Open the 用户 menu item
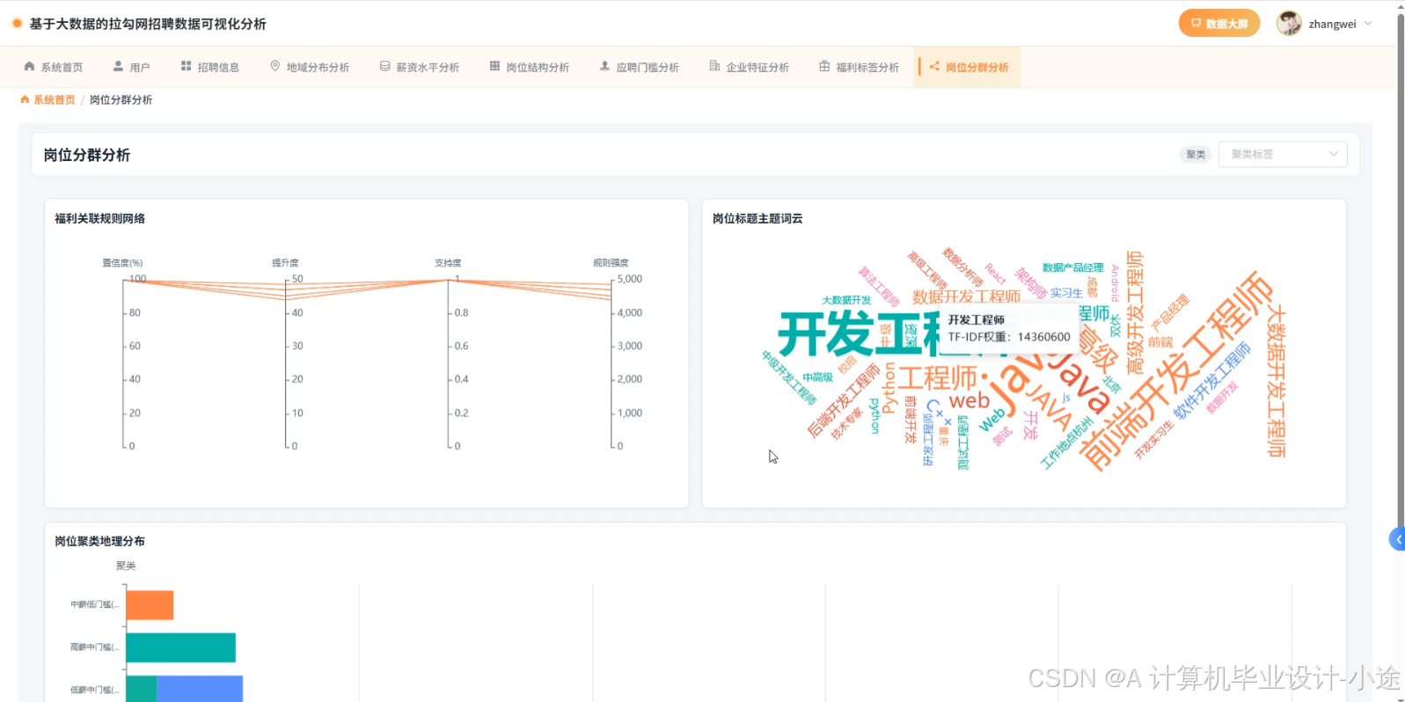This screenshot has height=702, width=1405. point(131,67)
